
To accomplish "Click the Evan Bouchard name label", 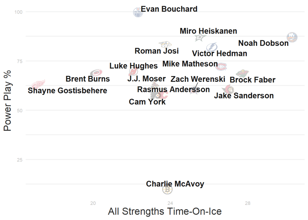I will 169,9.
